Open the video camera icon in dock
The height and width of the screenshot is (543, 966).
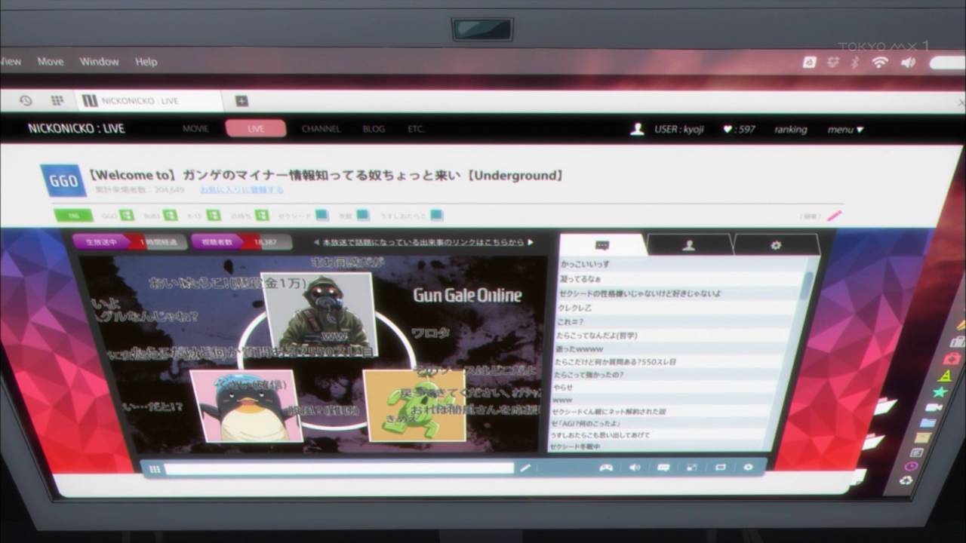[933, 408]
